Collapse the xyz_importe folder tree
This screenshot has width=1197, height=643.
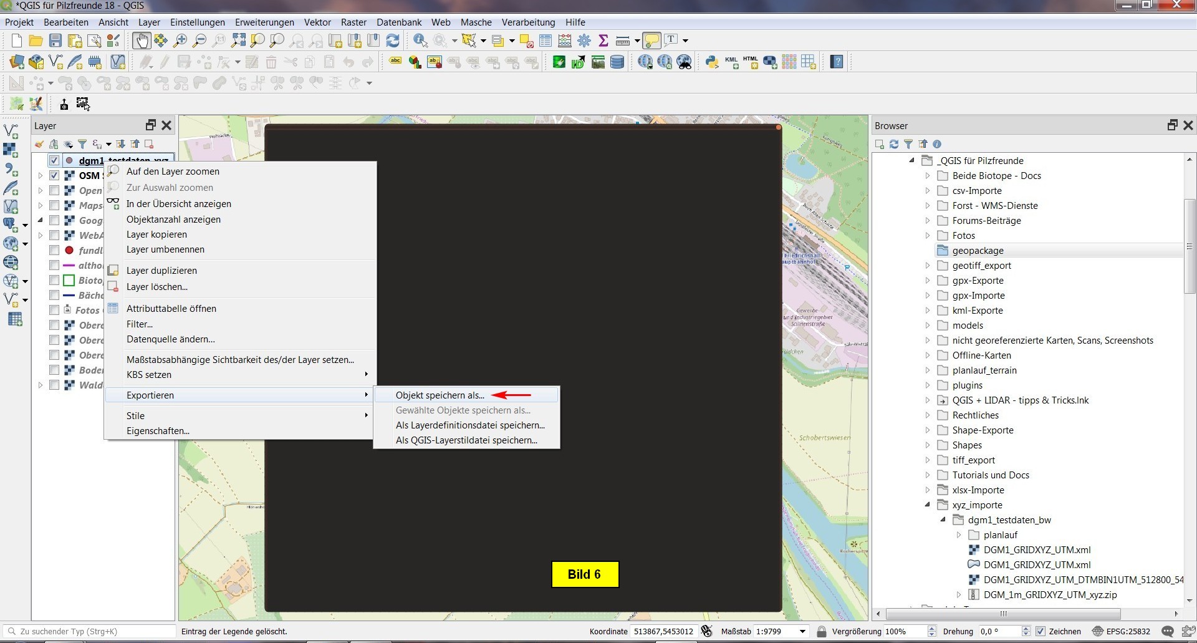click(x=928, y=505)
